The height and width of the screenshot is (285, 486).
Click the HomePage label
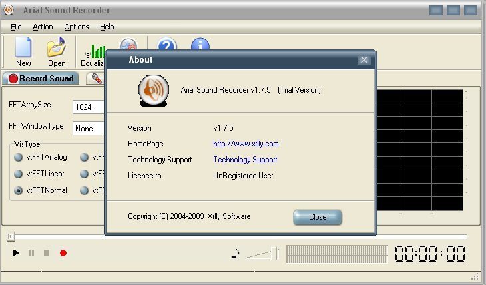(x=145, y=144)
